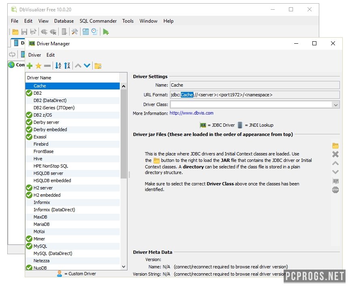The image size is (350, 289).
Task: Click the connect plug icon in main toolbar
Action: (x=44, y=32)
